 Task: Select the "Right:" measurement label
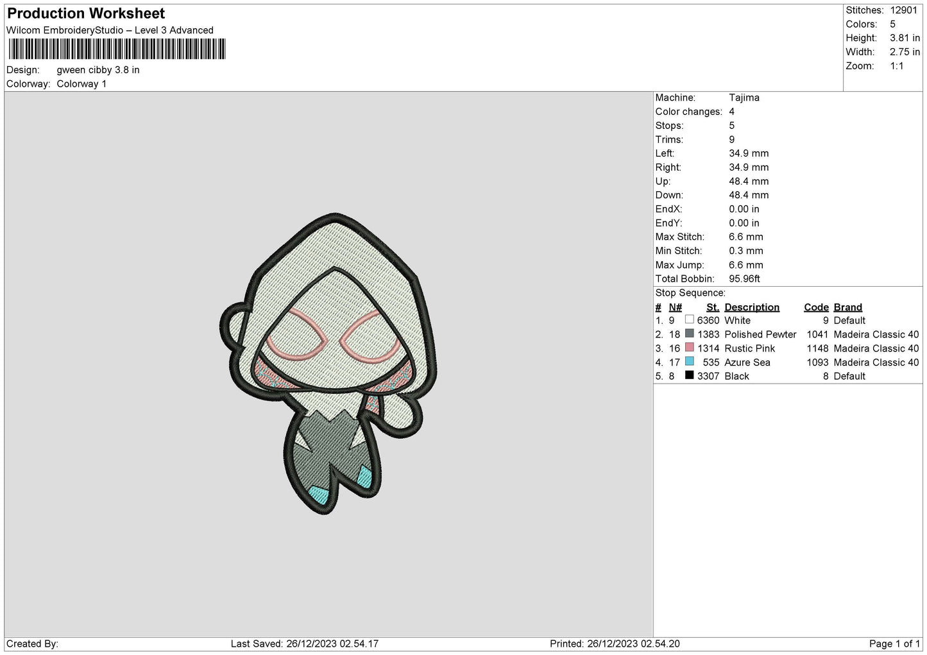pos(668,167)
